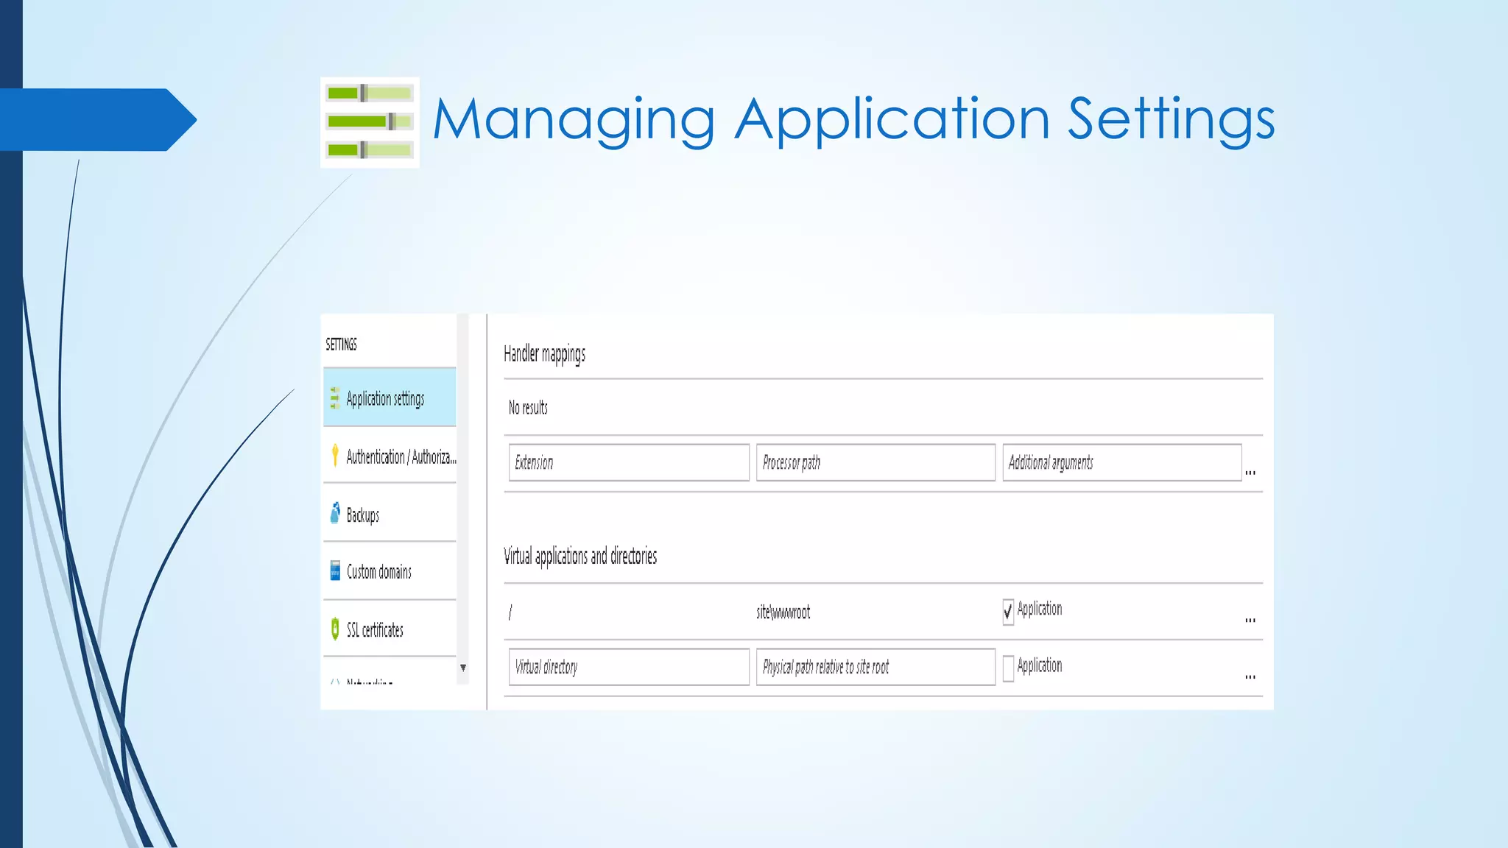Click the Application settings slider icon in sidebar
Viewport: 1508px width, 848px height.
coord(334,397)
